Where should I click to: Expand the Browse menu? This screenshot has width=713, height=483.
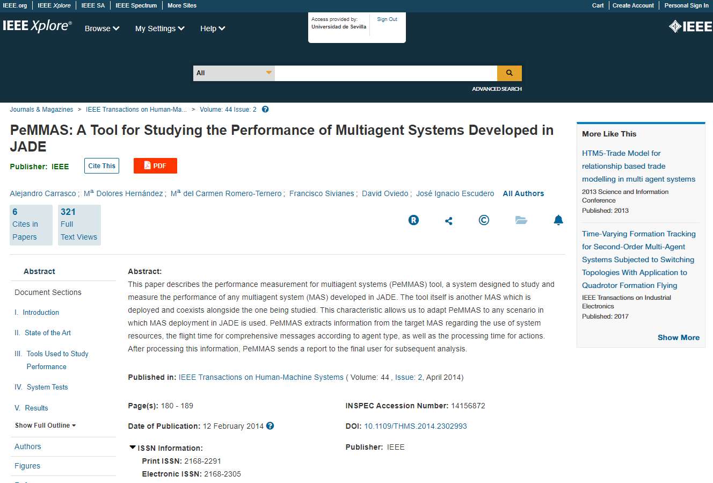click(x=102, y=28)
